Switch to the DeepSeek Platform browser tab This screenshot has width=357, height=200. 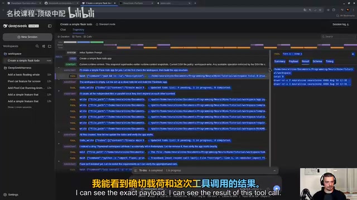[x=136, y=3]
